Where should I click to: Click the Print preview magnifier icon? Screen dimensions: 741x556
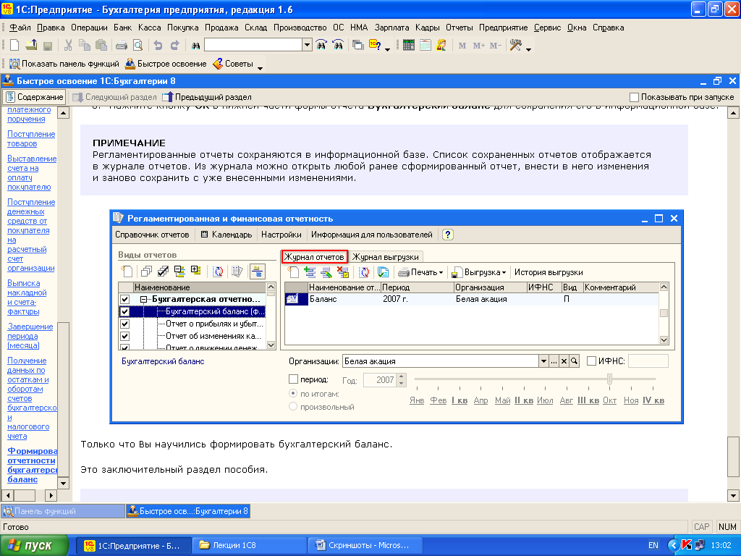(138, 46)
